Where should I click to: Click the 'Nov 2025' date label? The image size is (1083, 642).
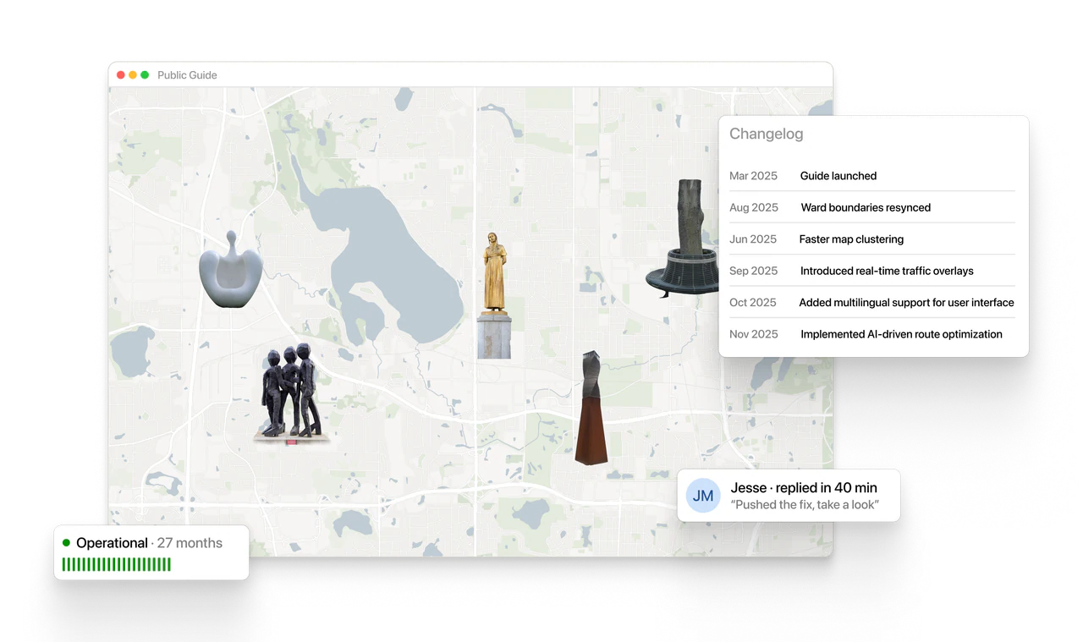pyautogui.click(x=754, y=334)
